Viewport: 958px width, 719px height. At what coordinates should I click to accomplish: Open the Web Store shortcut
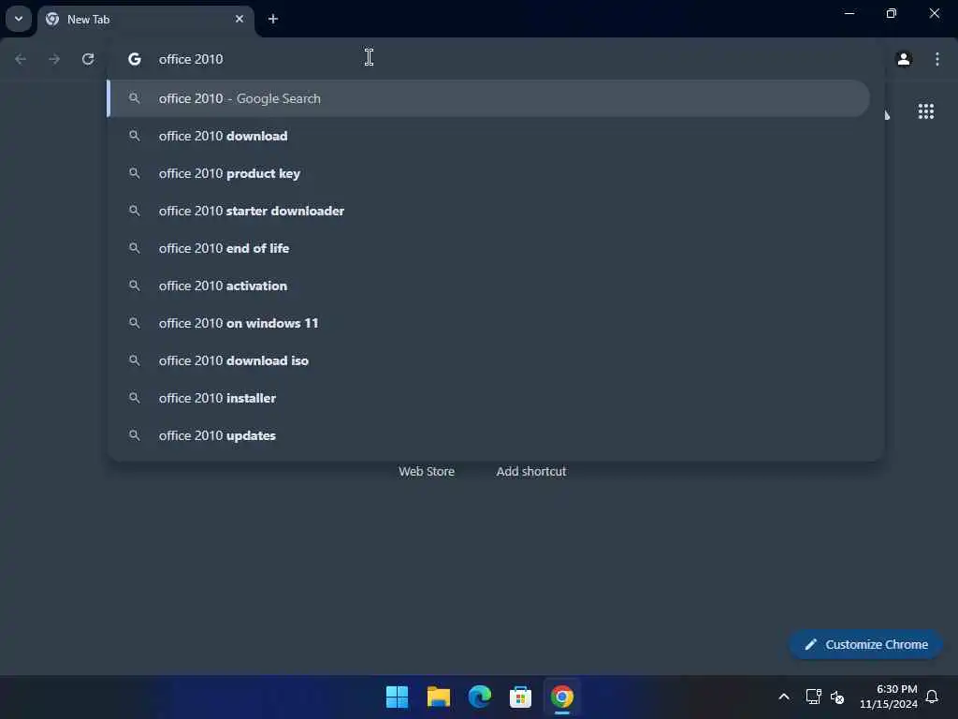point(427,472)
